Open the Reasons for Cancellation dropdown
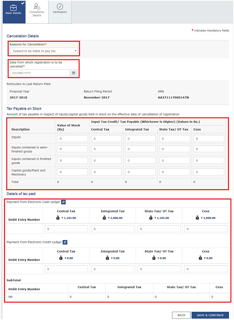This screenshot has width=234, height=320. click(x=44, y=51)
